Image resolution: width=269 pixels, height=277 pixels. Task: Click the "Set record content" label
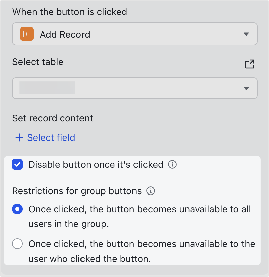(x=53, y=118)
